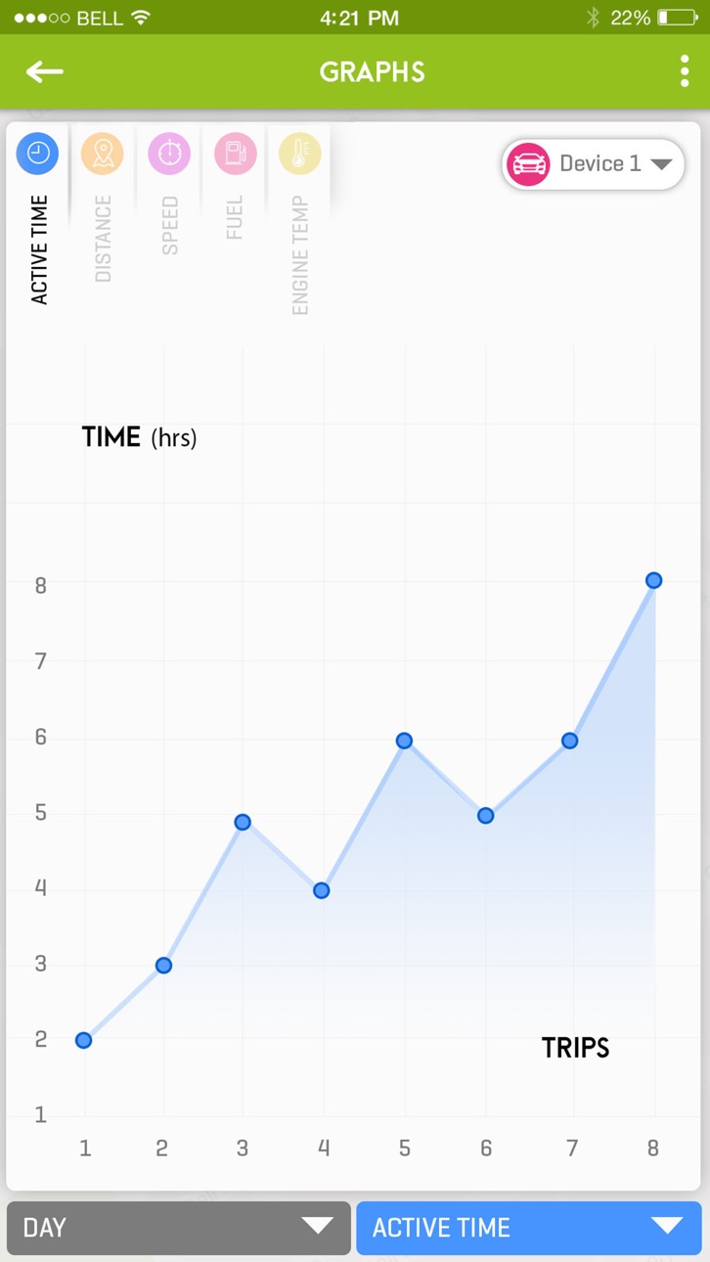Open the three-dot overflow menu
The image size is (710, 1262).
pyautogui.click(x=684, y=71)
